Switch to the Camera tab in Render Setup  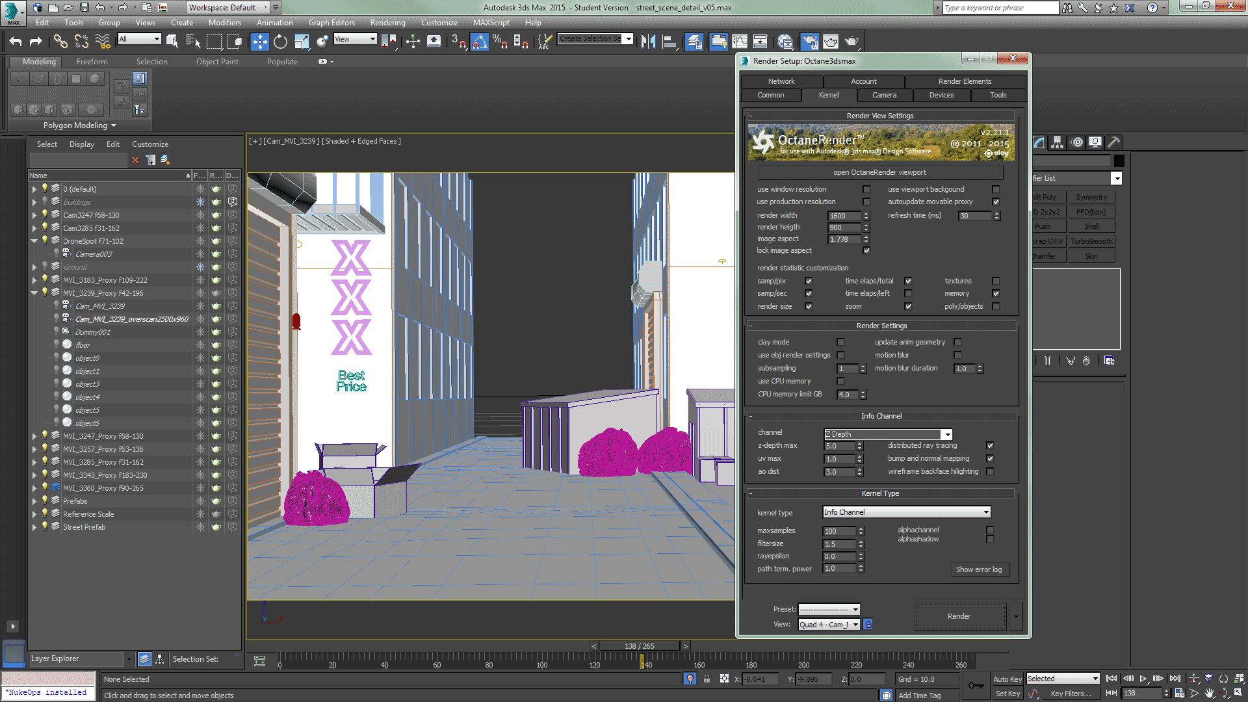(x=884, y=95)
